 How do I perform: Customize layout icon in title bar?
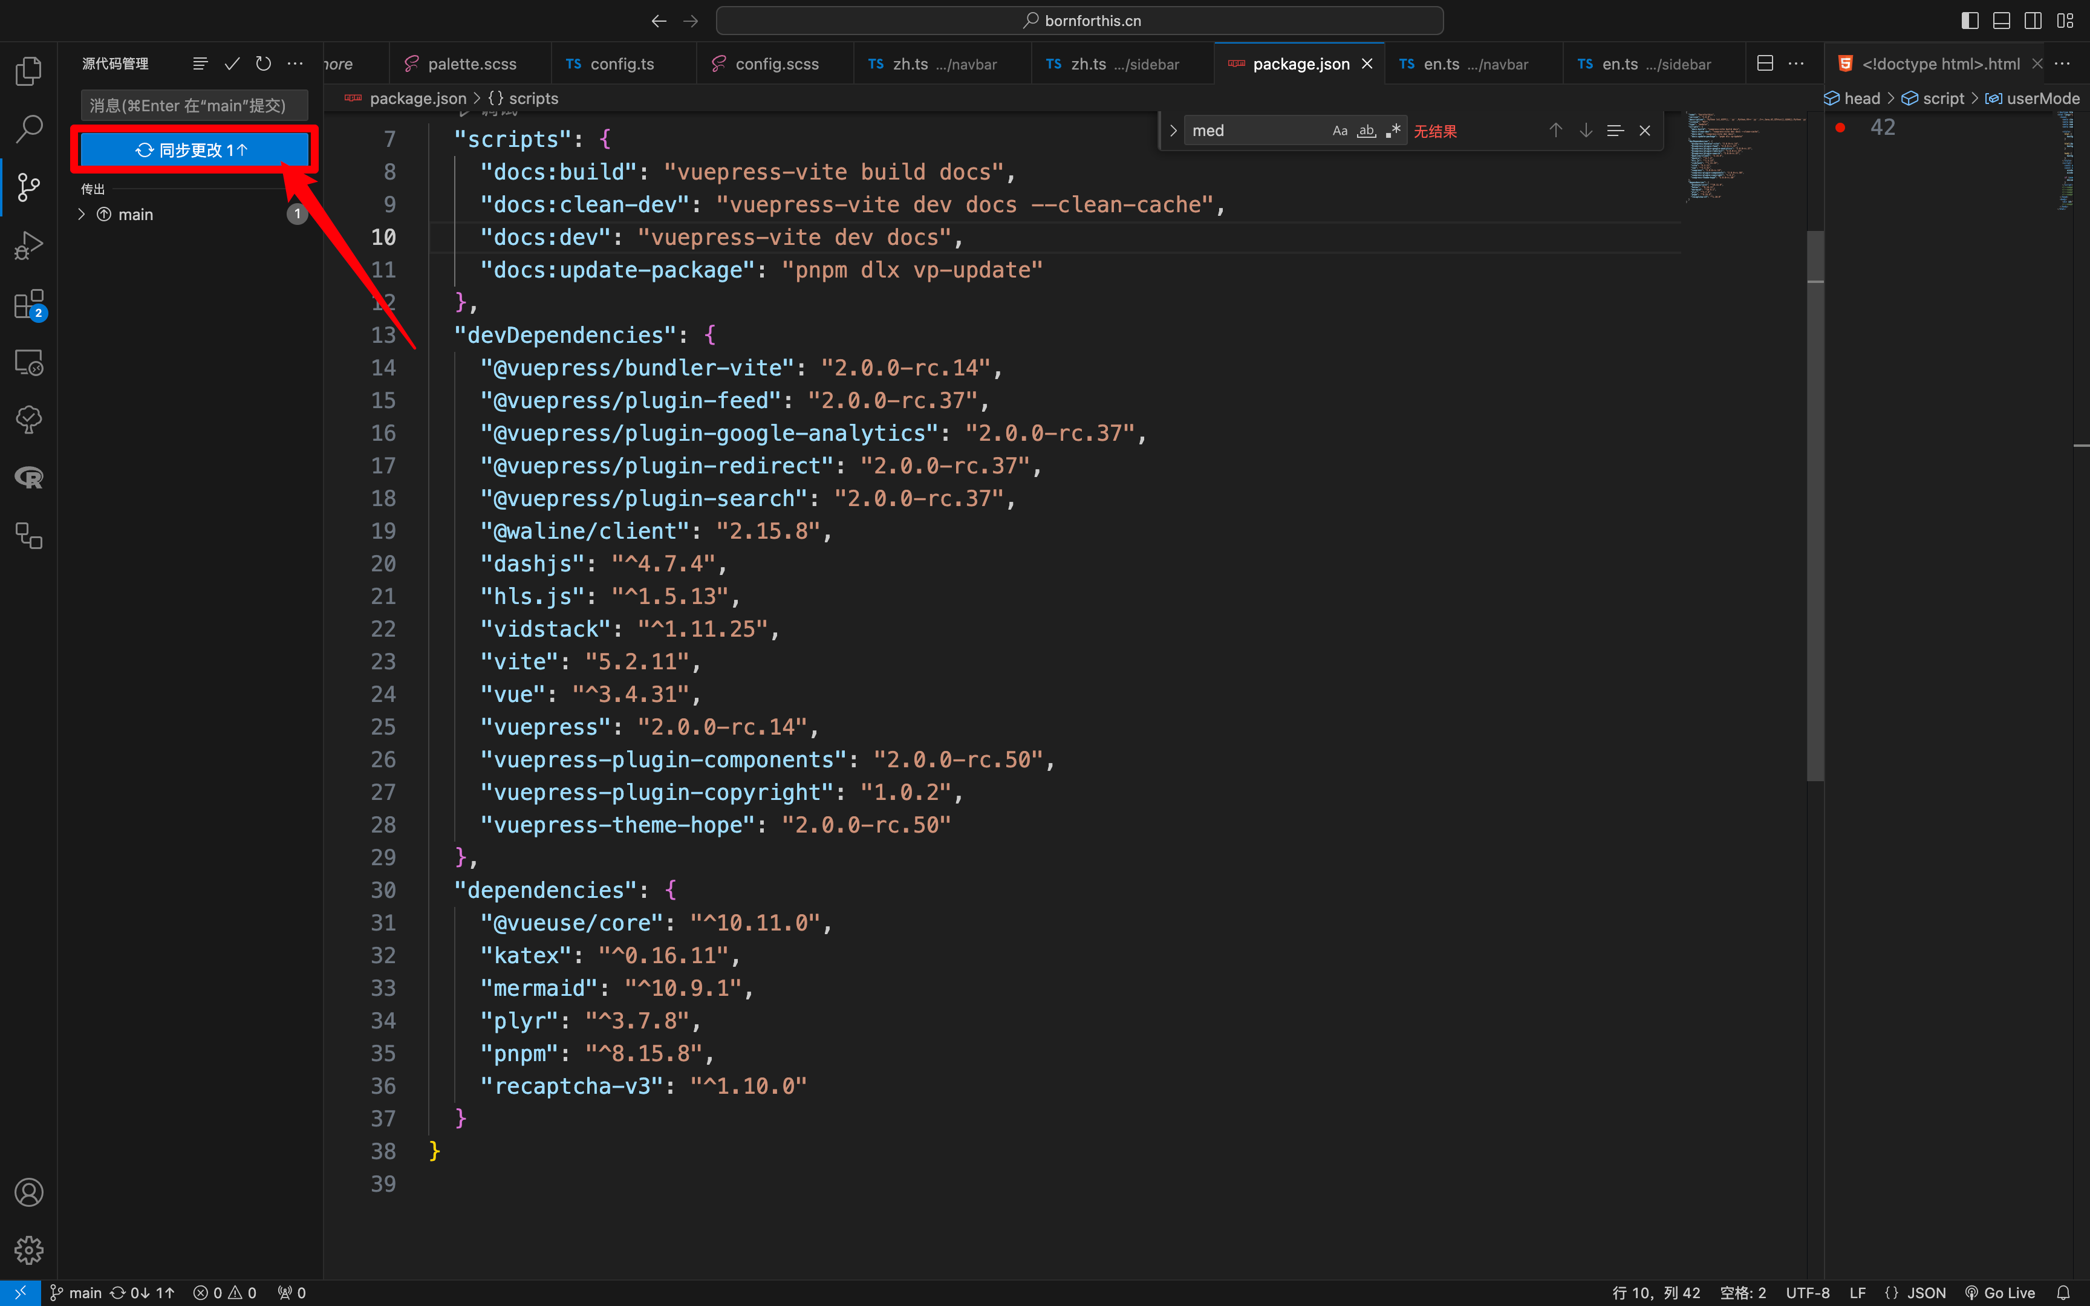2065,21
